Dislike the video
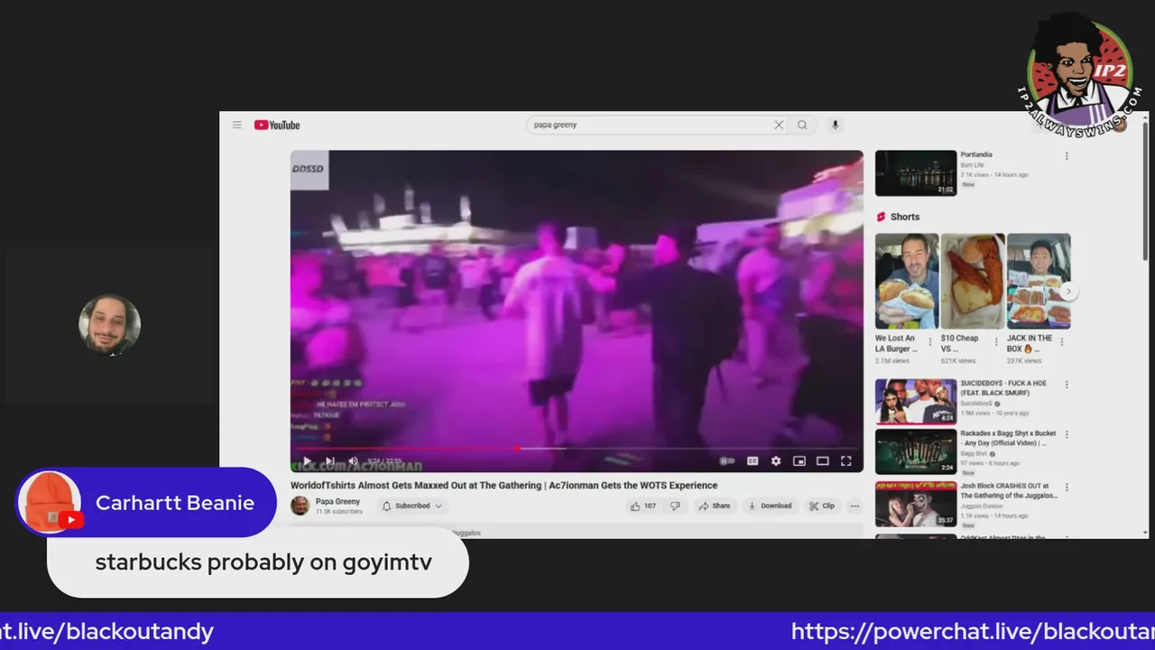This screenshot has width=1155, height=650. point(675,506)
